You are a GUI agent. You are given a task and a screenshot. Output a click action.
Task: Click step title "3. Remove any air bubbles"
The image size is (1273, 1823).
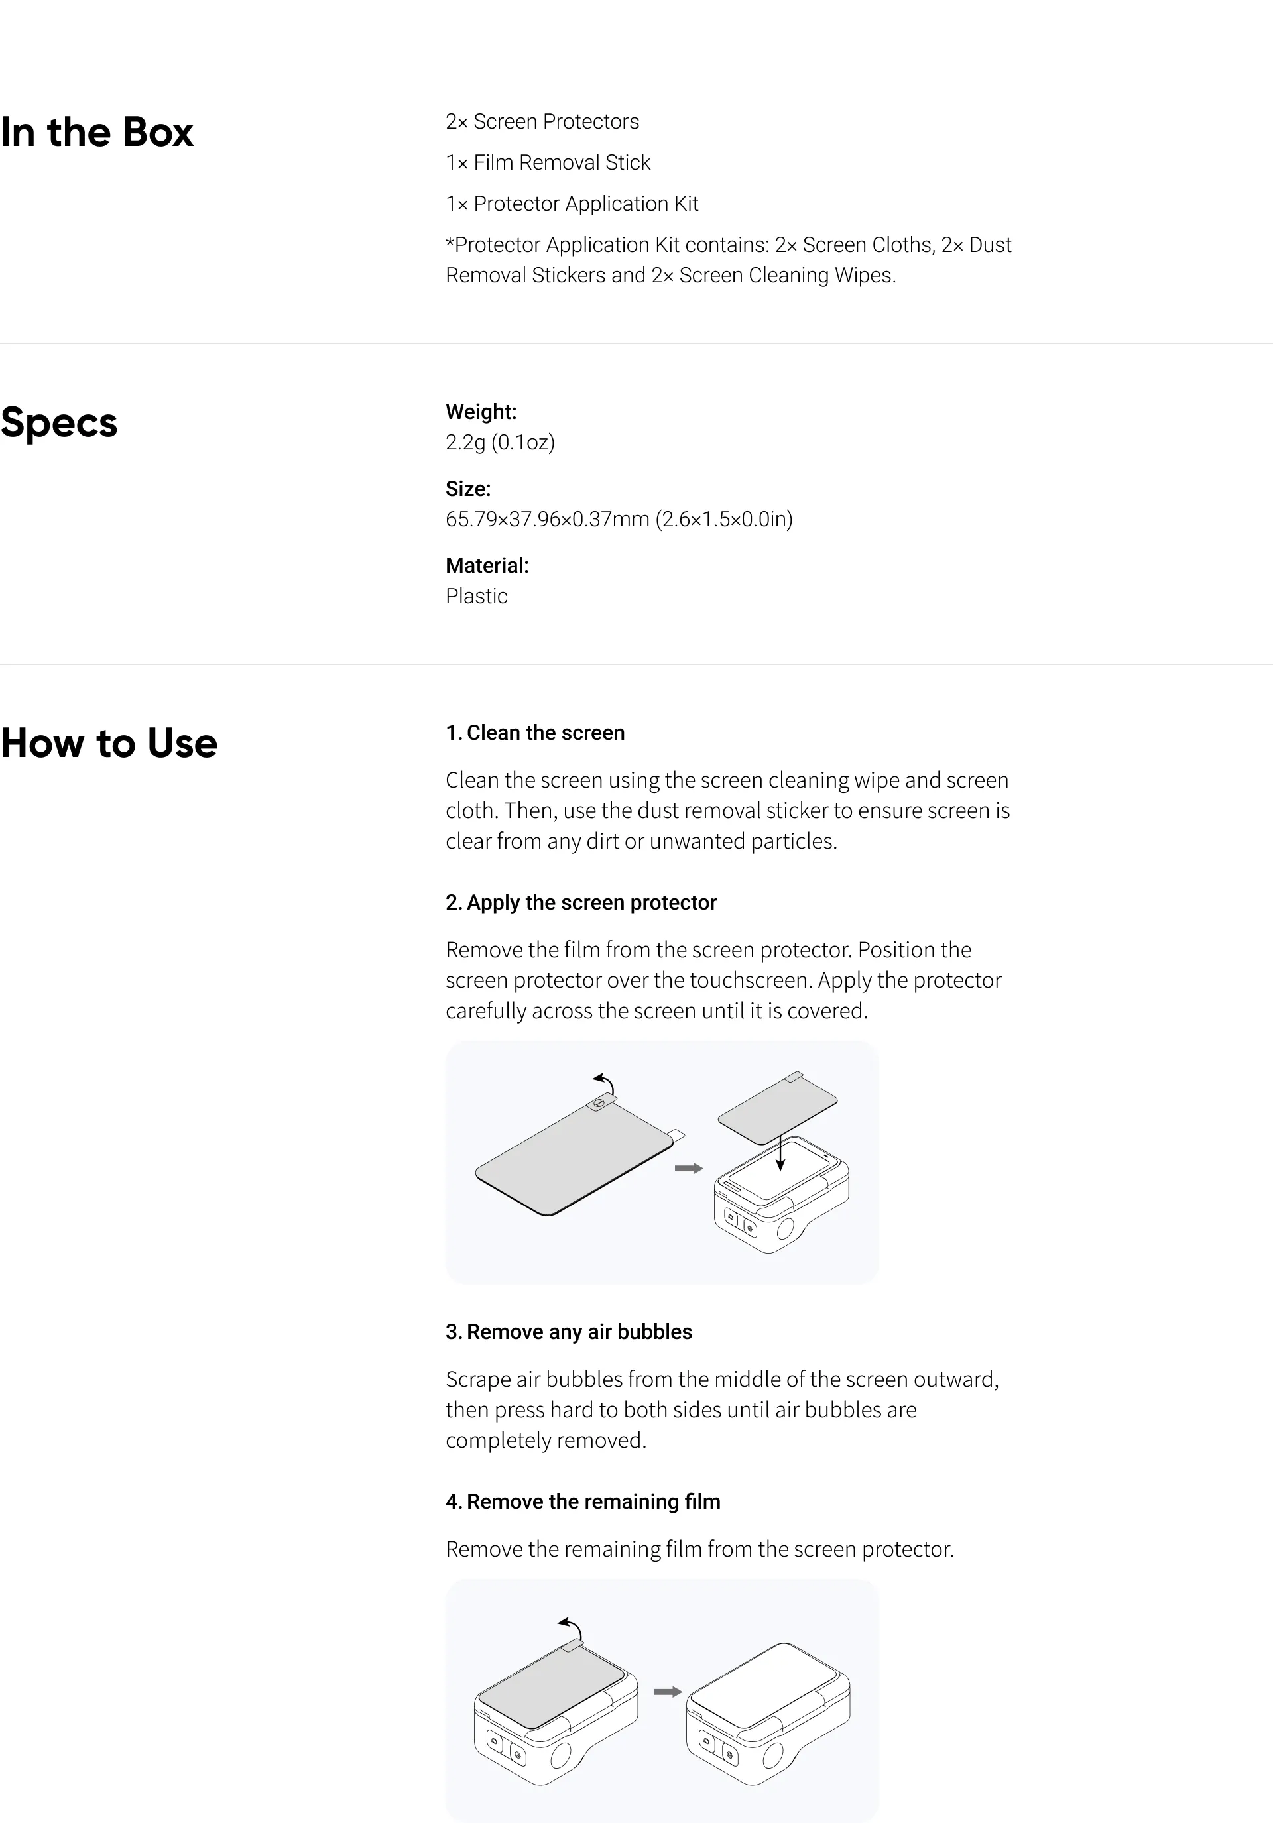coord(569,1332)
